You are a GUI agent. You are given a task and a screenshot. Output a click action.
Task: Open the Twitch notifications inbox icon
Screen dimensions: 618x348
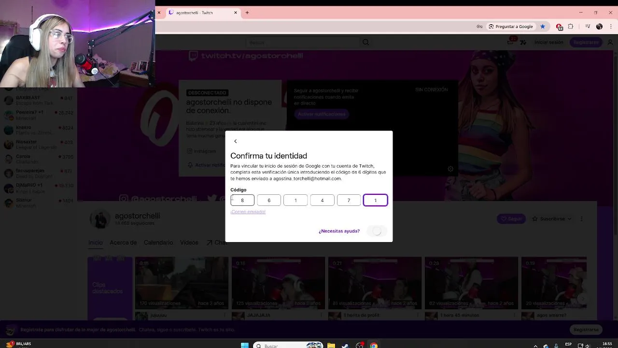coord(511,42)
